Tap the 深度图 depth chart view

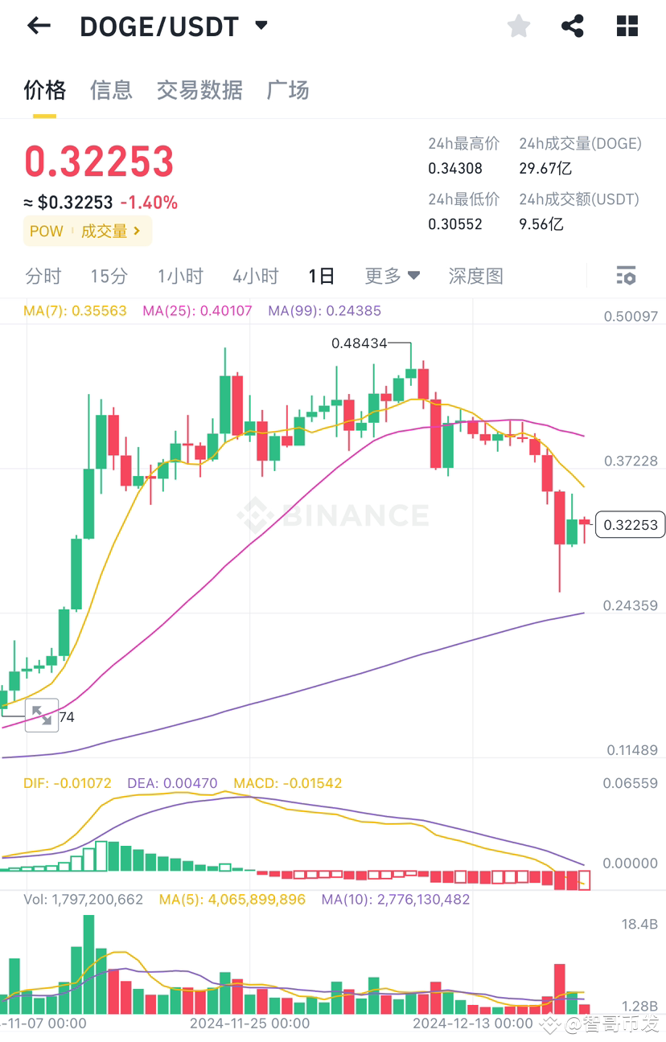475,276
